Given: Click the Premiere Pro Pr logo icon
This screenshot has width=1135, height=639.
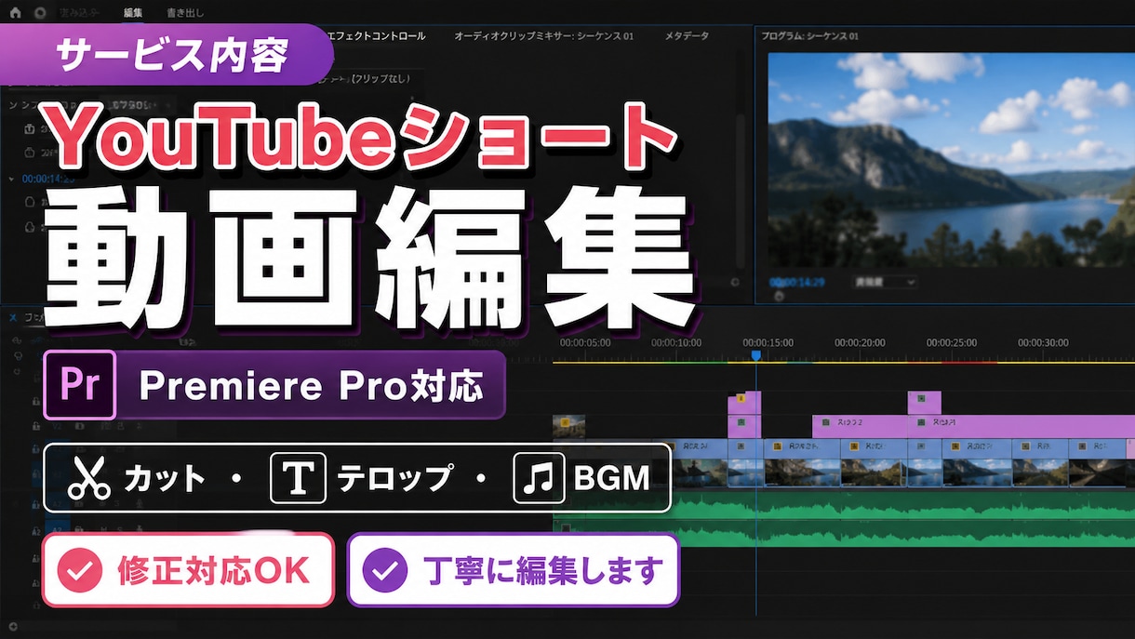Looking at the screenshot, I should coord(80,385).
